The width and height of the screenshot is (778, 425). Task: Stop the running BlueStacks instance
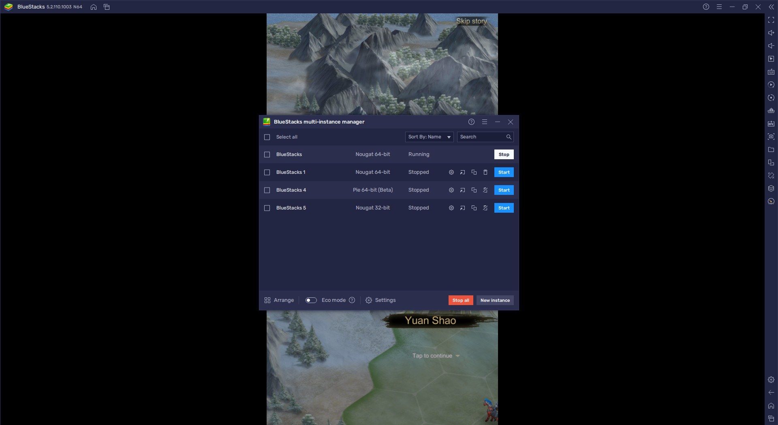[504, 154]
